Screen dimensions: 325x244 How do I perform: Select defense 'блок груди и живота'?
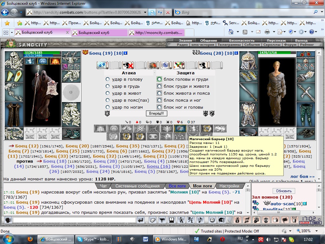coord(159,86)
